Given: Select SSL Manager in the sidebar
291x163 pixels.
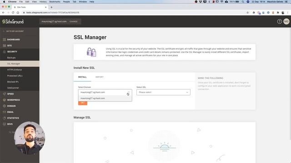Looking at the screenshot, I should tap(20, 63).
